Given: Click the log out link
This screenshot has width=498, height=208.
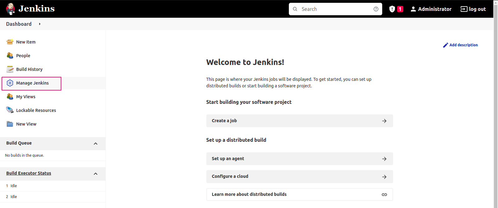Looking at the screenshot, I should coord(473,9).
